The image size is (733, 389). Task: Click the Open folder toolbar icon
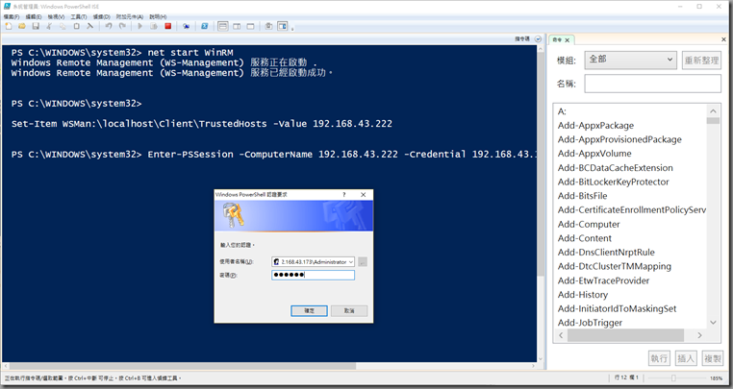[x=21, y=26]
